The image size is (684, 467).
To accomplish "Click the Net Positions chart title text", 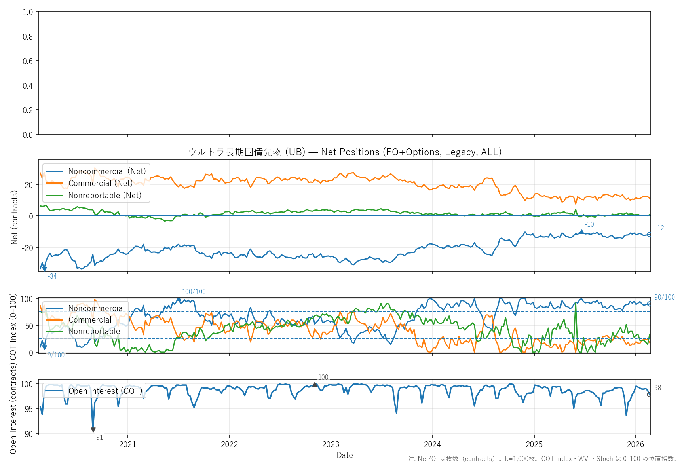I will coord(345,152).
